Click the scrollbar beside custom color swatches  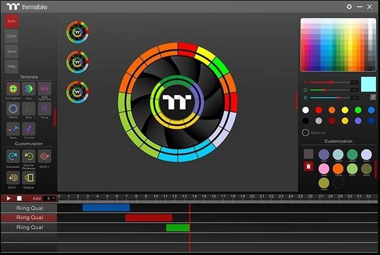(376, 169)
